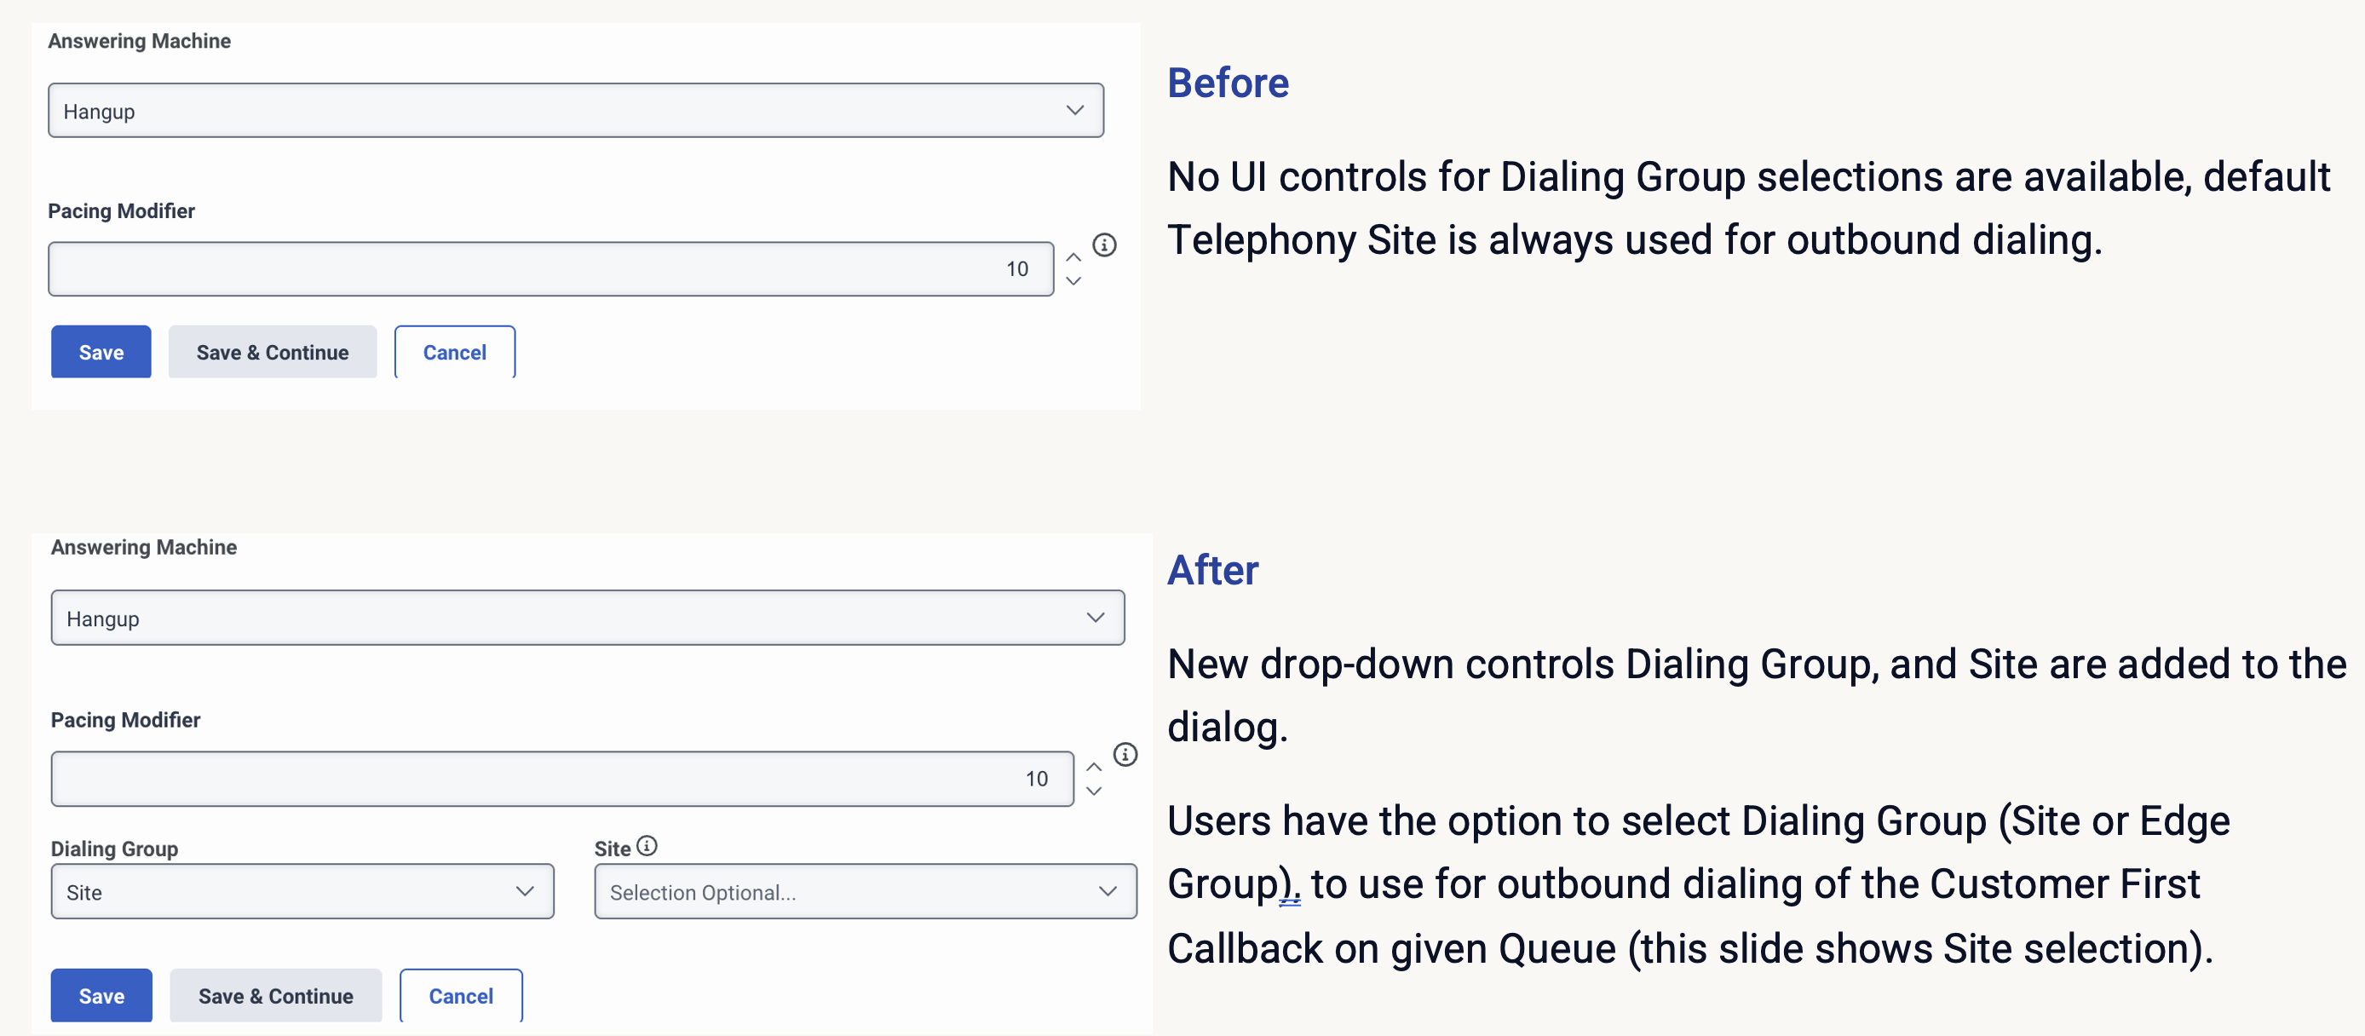The height and width of the screenshot is (1036, 2365).
Task: Click Cancel in the After dialog
Action: click(x=461, y=996)
